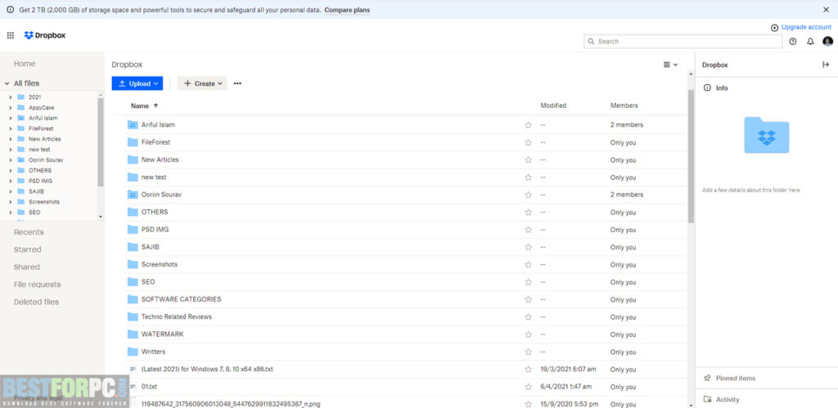The width and height of the screenshot is (838, 408).
Task: Click the folder description placeholder text
Action: 751,191
